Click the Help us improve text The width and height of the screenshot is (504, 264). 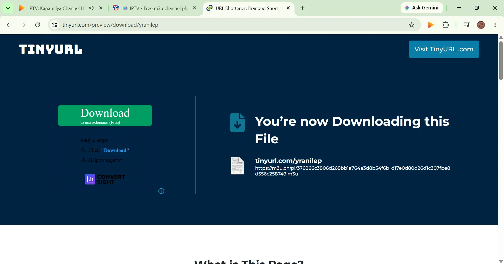coord(106,160)
